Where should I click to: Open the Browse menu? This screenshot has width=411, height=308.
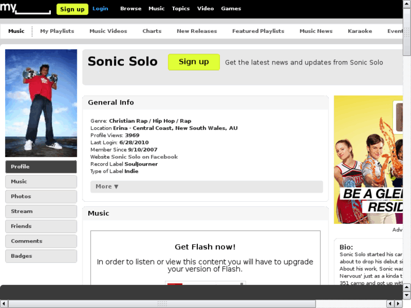point(131,8)
